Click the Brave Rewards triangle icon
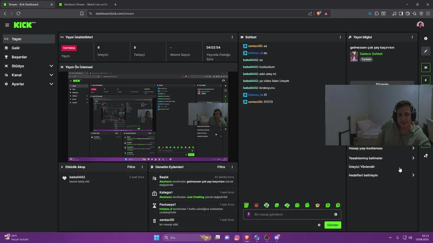Screen dimensions: 433x243 (x=326, y=13)
